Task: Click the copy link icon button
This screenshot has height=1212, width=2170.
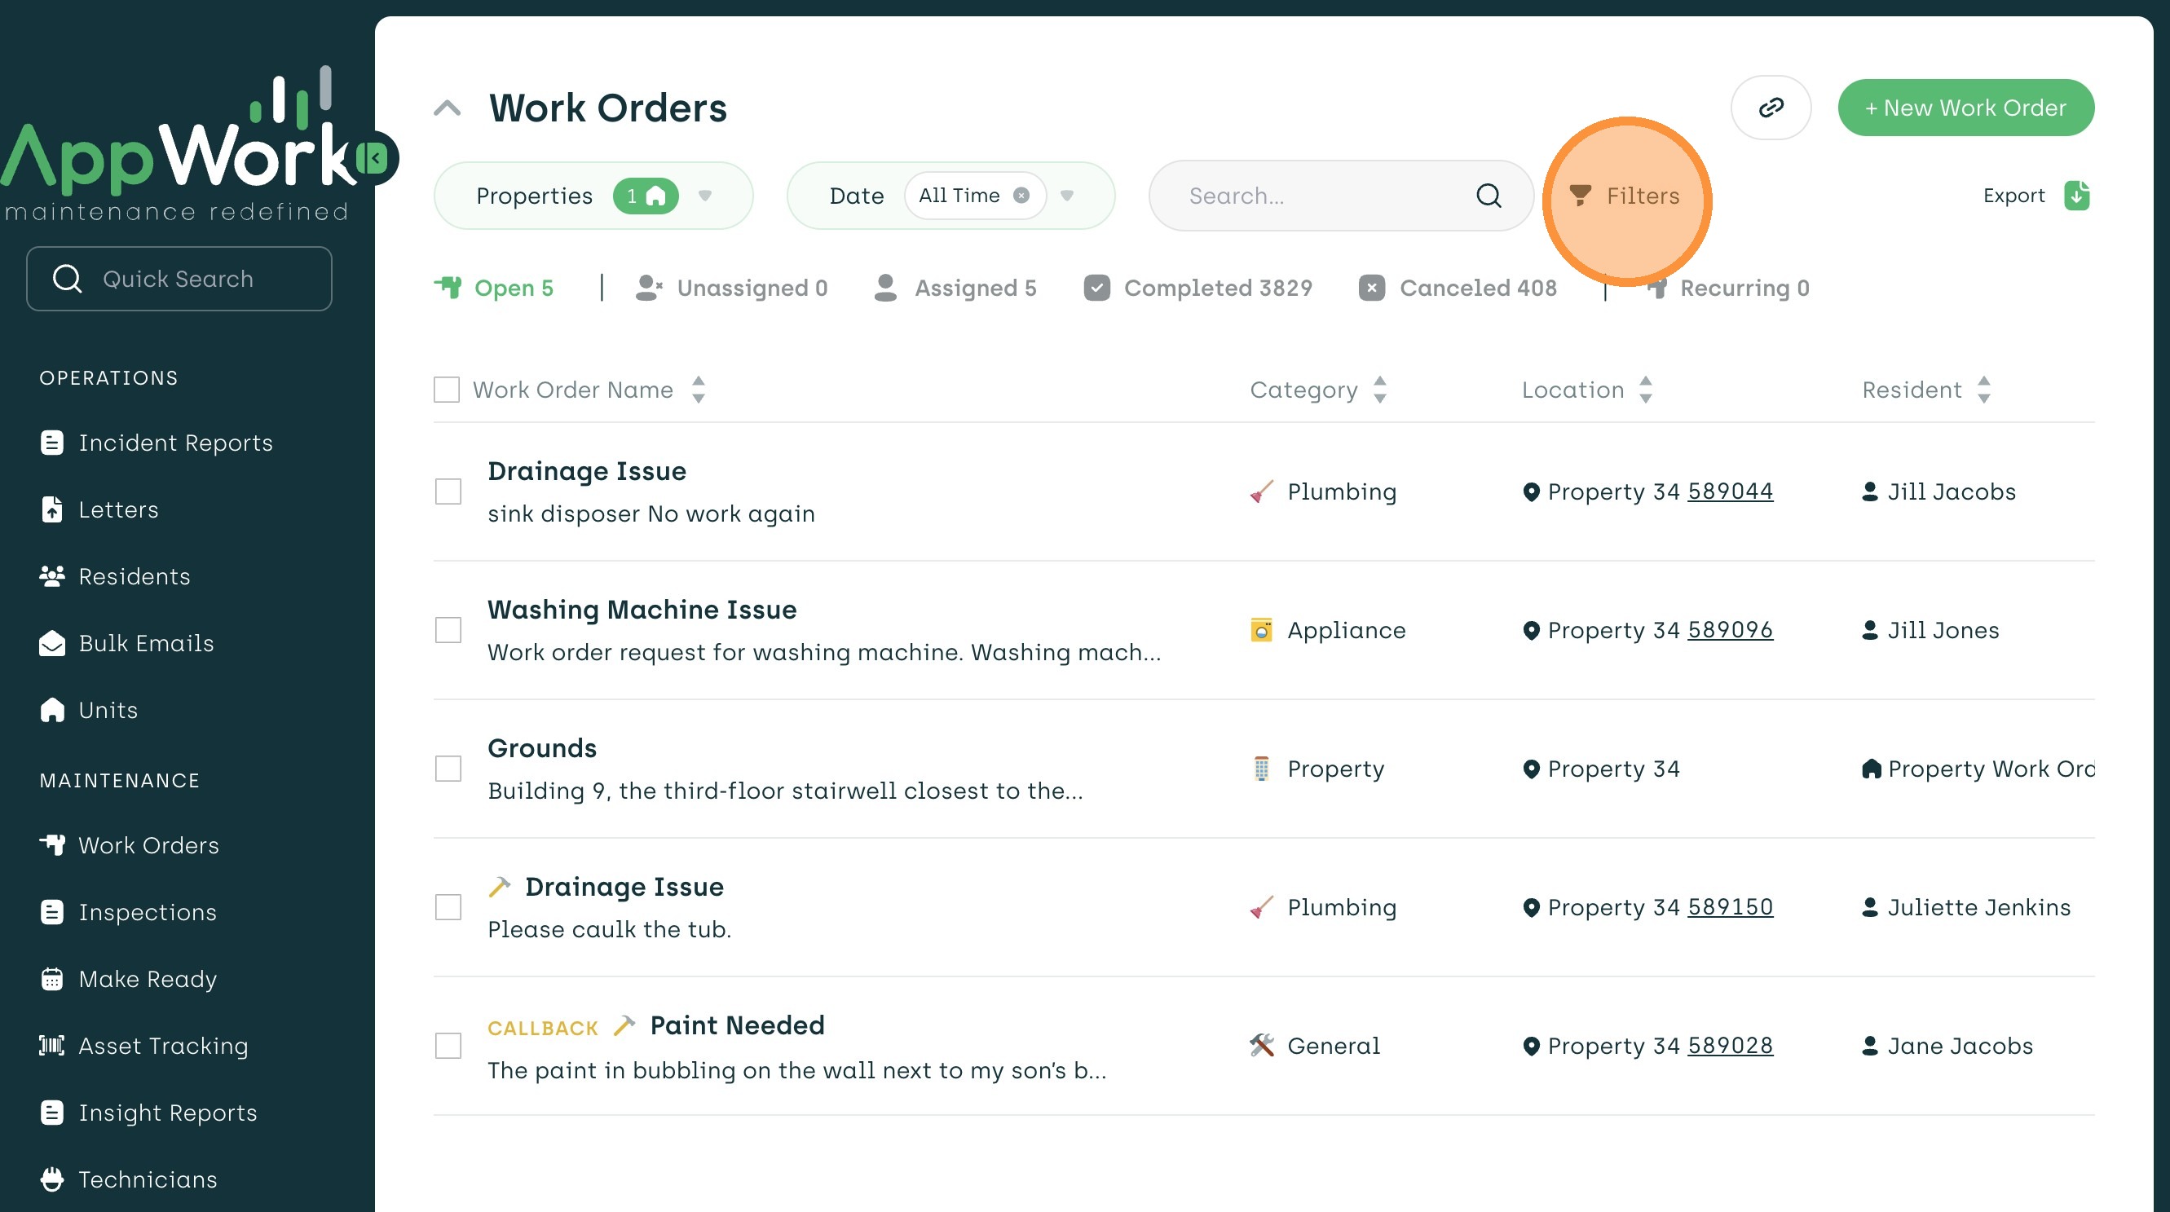Action: [1770, 108]
